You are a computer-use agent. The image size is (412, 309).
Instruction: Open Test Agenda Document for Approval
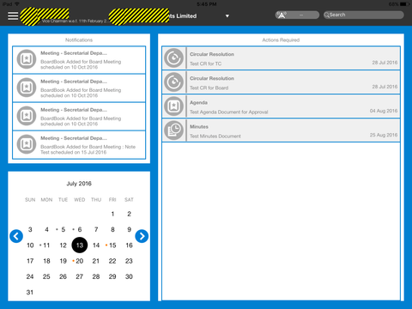point(281,106)
